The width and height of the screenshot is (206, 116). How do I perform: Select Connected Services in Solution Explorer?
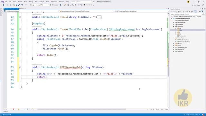point(183,21)
